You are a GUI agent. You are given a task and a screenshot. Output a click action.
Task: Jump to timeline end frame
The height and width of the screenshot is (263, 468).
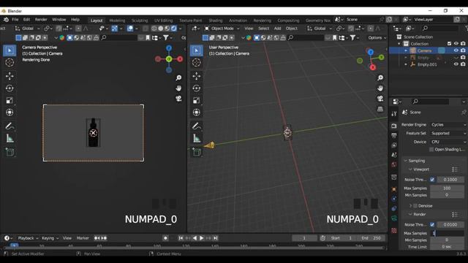point(216,238)
